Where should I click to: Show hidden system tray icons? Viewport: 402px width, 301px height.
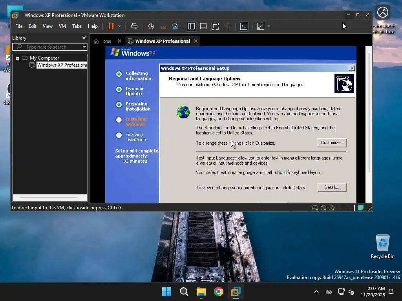[x=316, y=292]
